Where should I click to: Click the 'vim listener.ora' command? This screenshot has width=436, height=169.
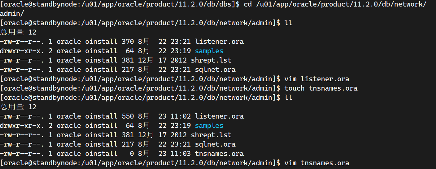pyautogui.click(x=317, y=79)
